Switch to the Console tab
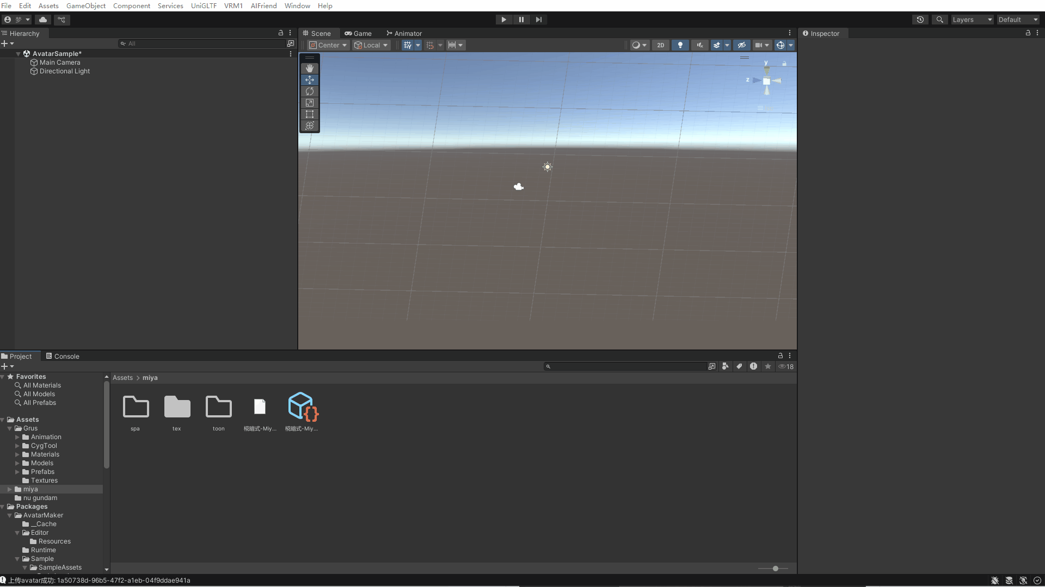 (63, 357)
